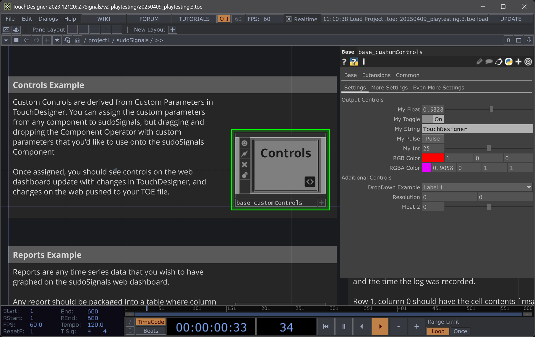Viewport: 535px width, 337px height.
Task: Expand the >> path children menu
Action: tap(159, 40)
